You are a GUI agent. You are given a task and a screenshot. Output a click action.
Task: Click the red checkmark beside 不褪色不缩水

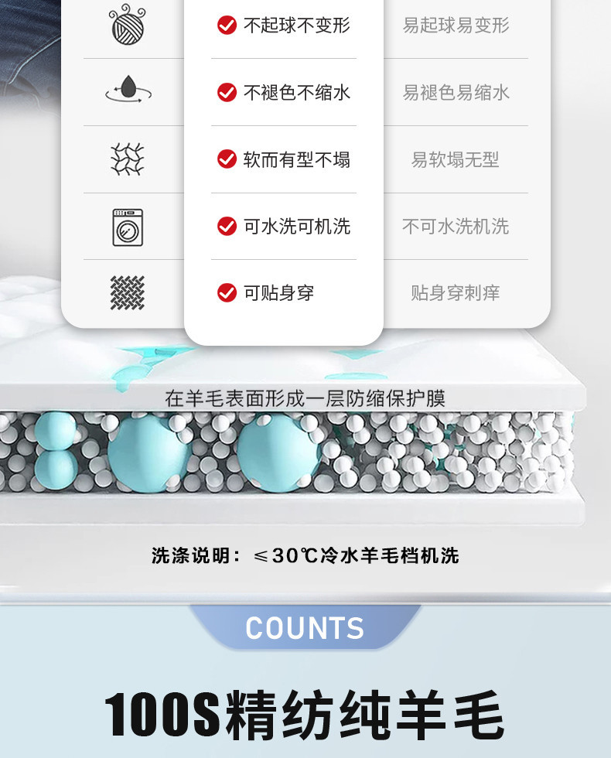227,92
